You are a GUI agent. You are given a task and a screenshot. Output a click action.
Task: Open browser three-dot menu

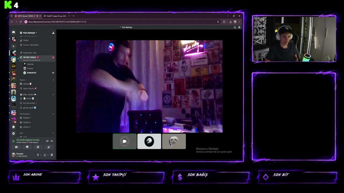[x=239, y=22]
